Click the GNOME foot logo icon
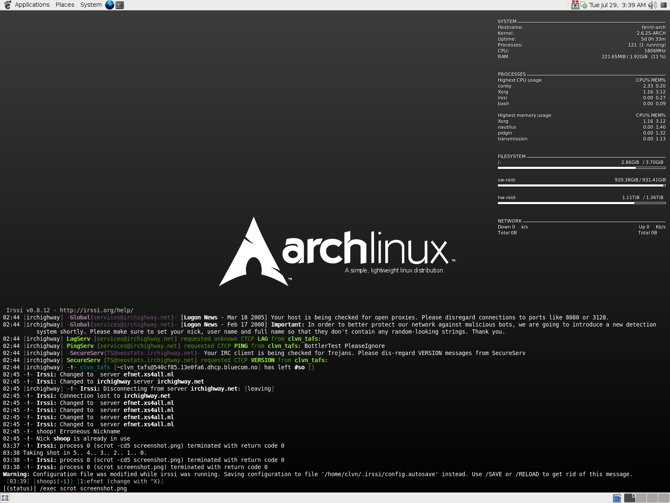The height and width of the screenshot is (503, 670). [7, 5]
